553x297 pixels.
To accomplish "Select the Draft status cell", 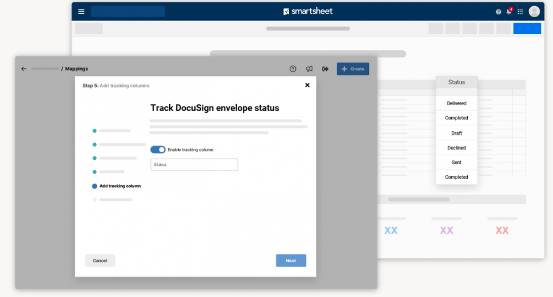I will (456, 133).
